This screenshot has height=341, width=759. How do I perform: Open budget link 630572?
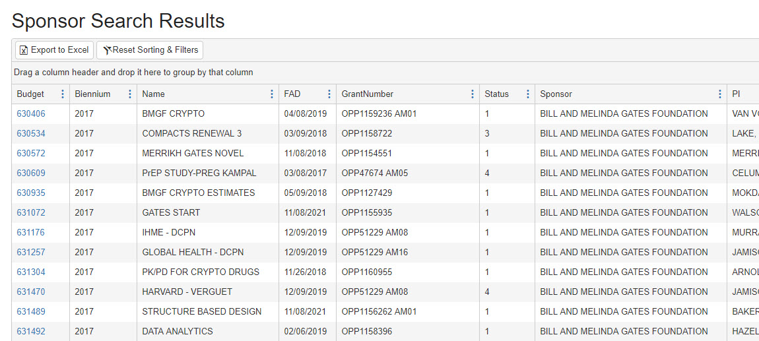coord(31,153)
